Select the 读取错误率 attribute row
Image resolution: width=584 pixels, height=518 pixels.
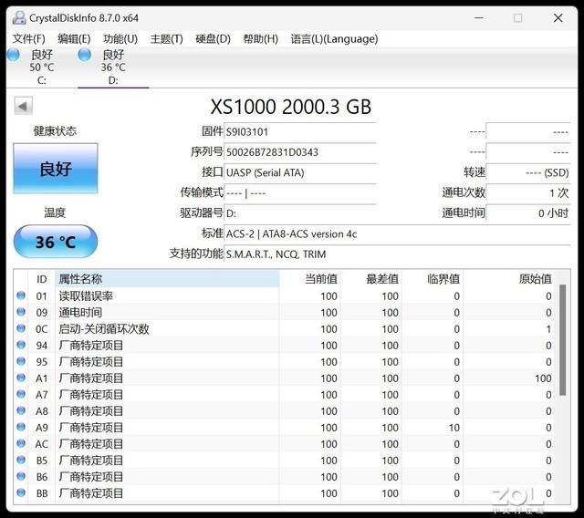click(284, 295)
